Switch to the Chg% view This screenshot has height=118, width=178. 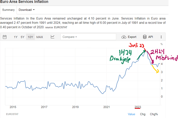coord(154,114)
